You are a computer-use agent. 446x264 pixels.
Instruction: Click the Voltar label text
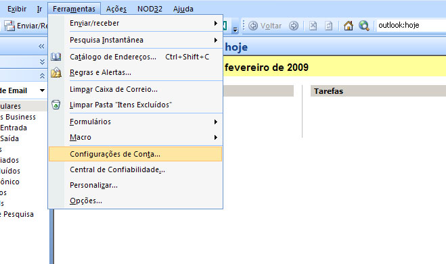tap(271, 26)
